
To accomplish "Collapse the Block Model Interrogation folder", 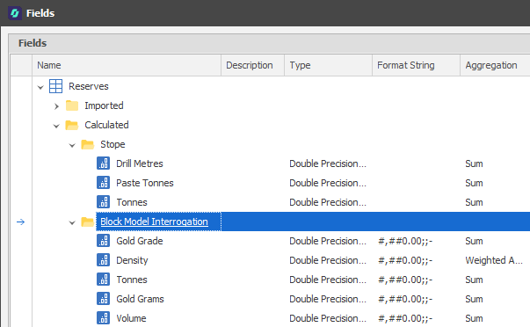I will click(72, 222).
